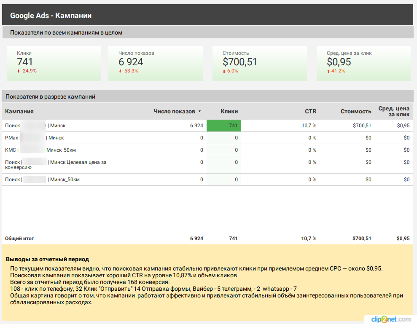Sort by Стоимость column header
Image resolution: width=417 pixels, height=324 pixels.
356,112
